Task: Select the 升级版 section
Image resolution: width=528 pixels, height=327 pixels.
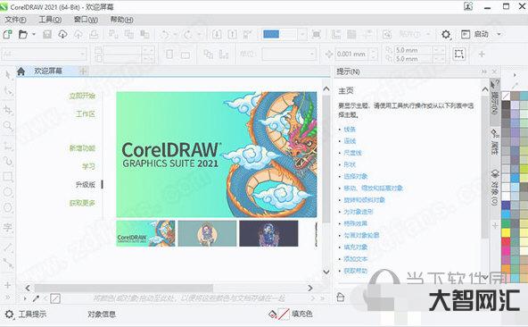Action: [86, 185]
